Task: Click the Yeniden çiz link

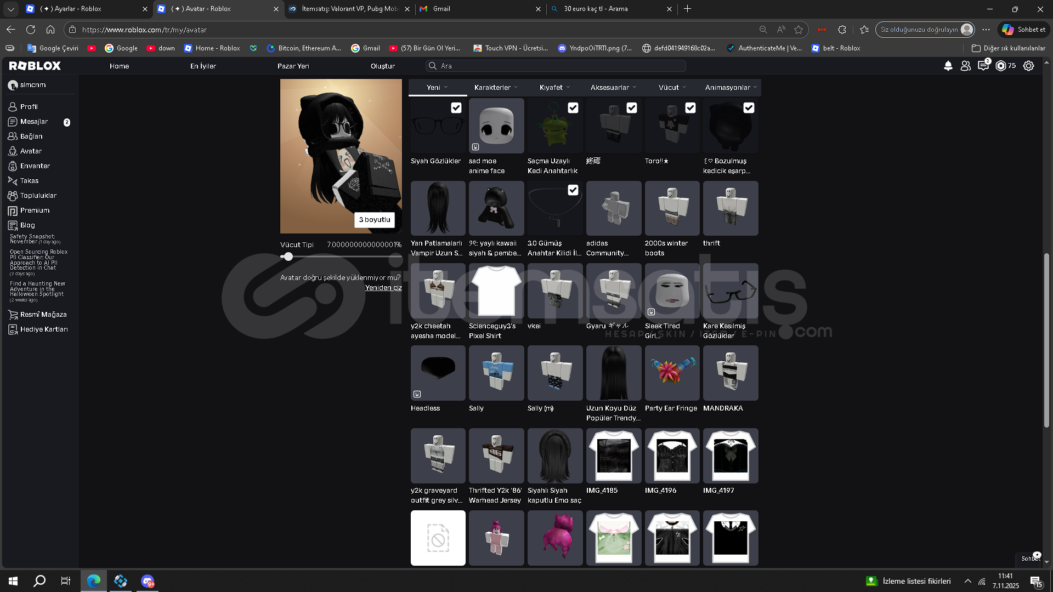Action: pyautogui.click(x=383, y=287)
